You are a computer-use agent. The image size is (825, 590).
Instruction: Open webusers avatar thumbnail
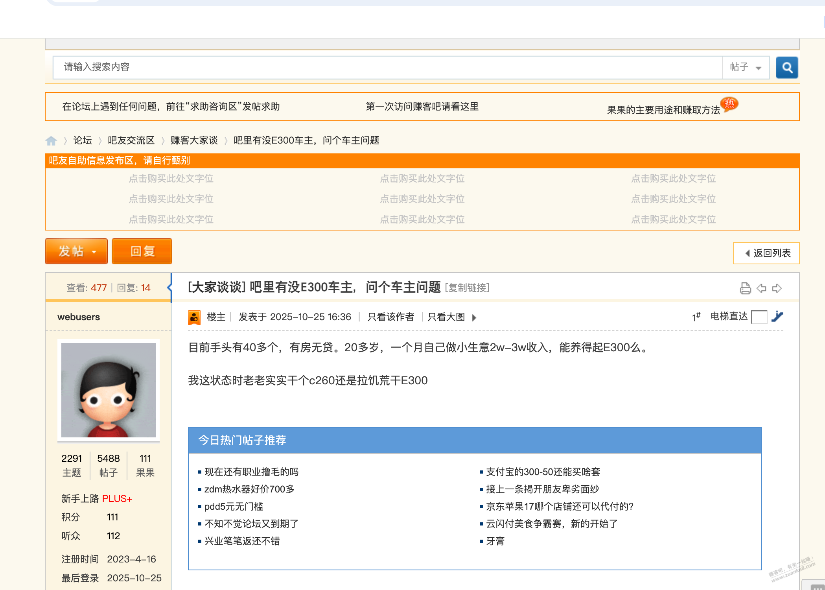[x=109, y=390]
